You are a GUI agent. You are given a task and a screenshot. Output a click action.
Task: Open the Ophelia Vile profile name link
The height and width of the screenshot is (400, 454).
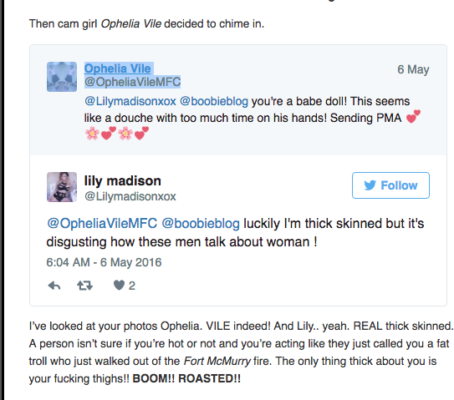point(118,68)
